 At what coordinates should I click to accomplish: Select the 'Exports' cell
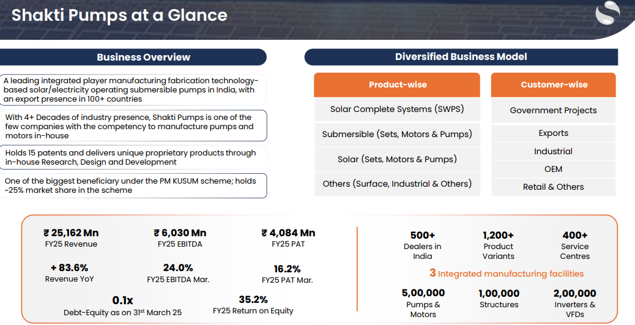tap(553, 133)
